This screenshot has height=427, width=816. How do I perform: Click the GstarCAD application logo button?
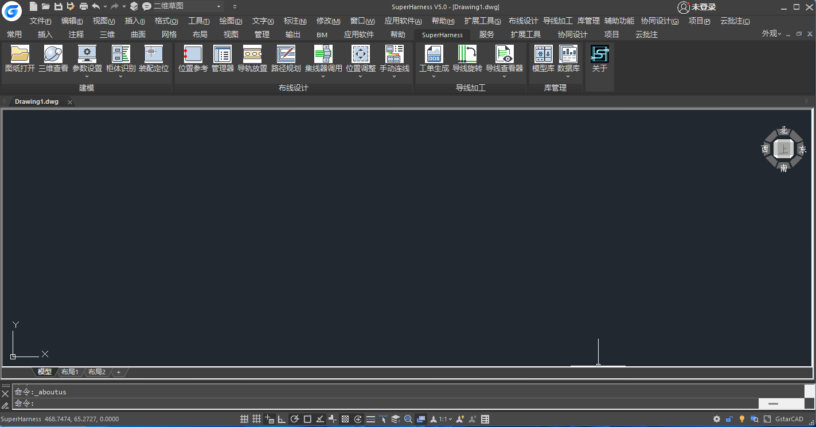11,10
